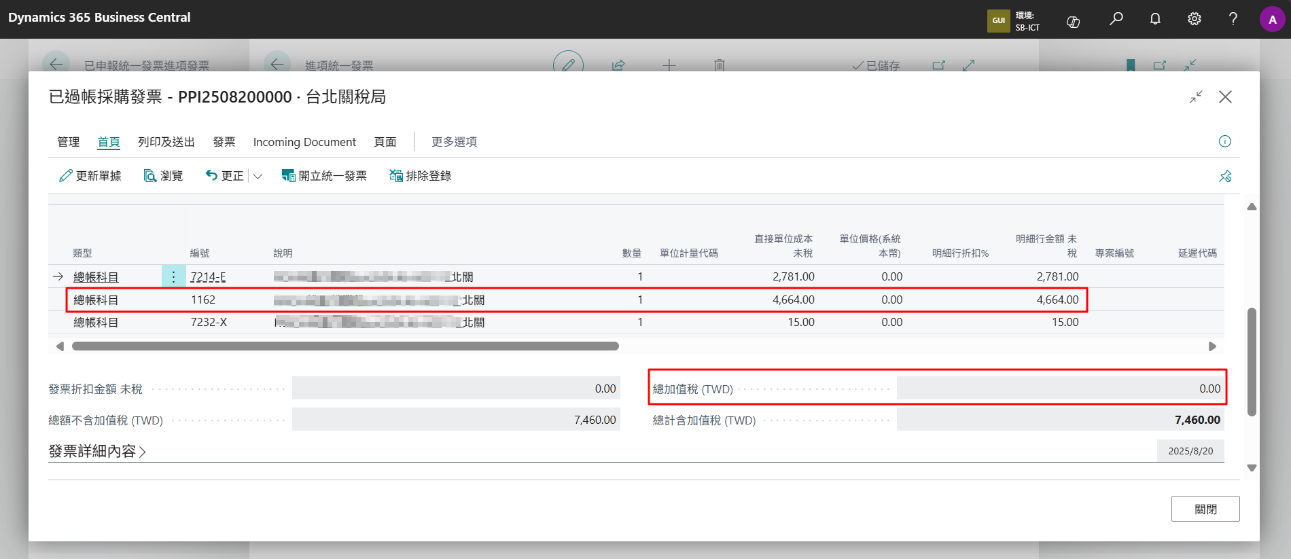Click the info icon beside the action tabs
Image resolution: width=1291 pixels, height=559 pixels.
1225,141
